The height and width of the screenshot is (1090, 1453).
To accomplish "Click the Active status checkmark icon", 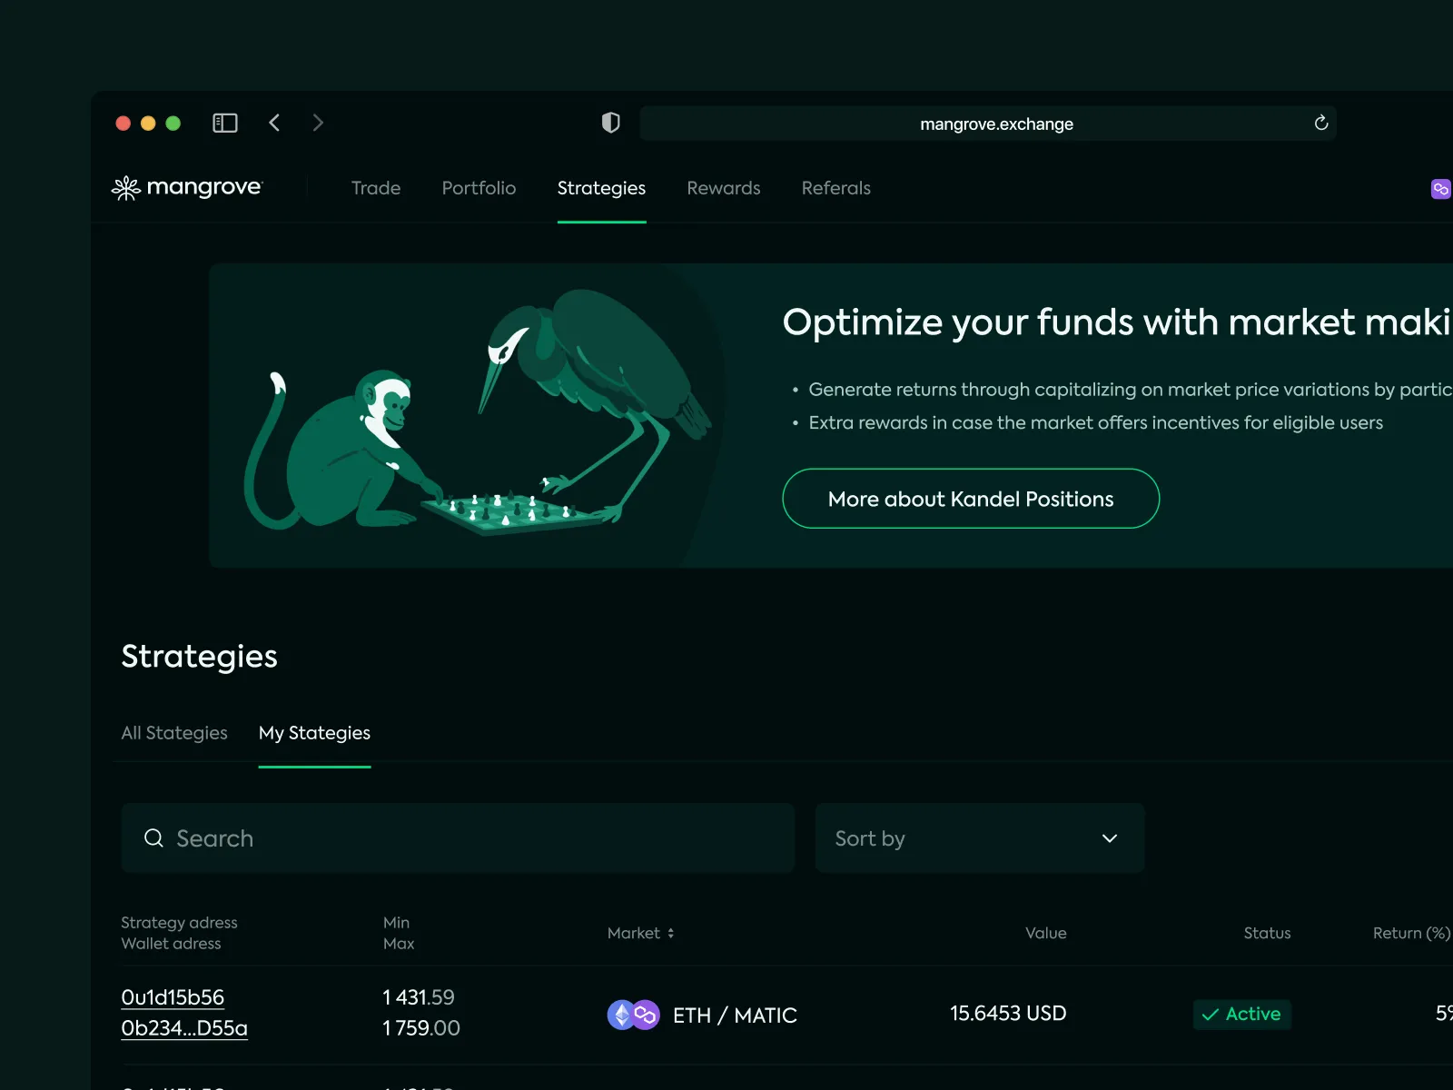I will tap(1210, 1015).
